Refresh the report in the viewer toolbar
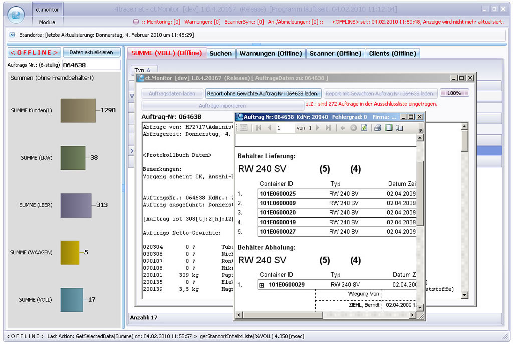The height and width of the screenshot is (344, 513). pyautogui.click(x=364, y=128)
